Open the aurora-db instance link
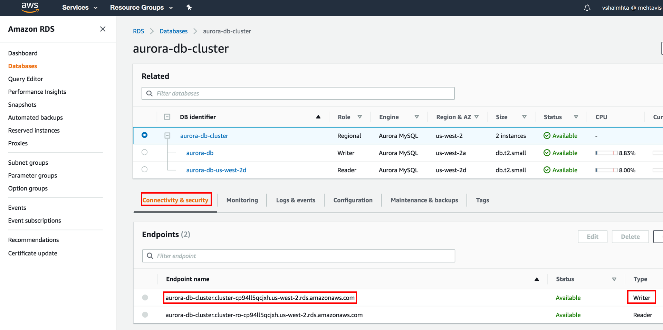This screenshot has height=330, width=663. pyautogui.click(x=200, y=153)
